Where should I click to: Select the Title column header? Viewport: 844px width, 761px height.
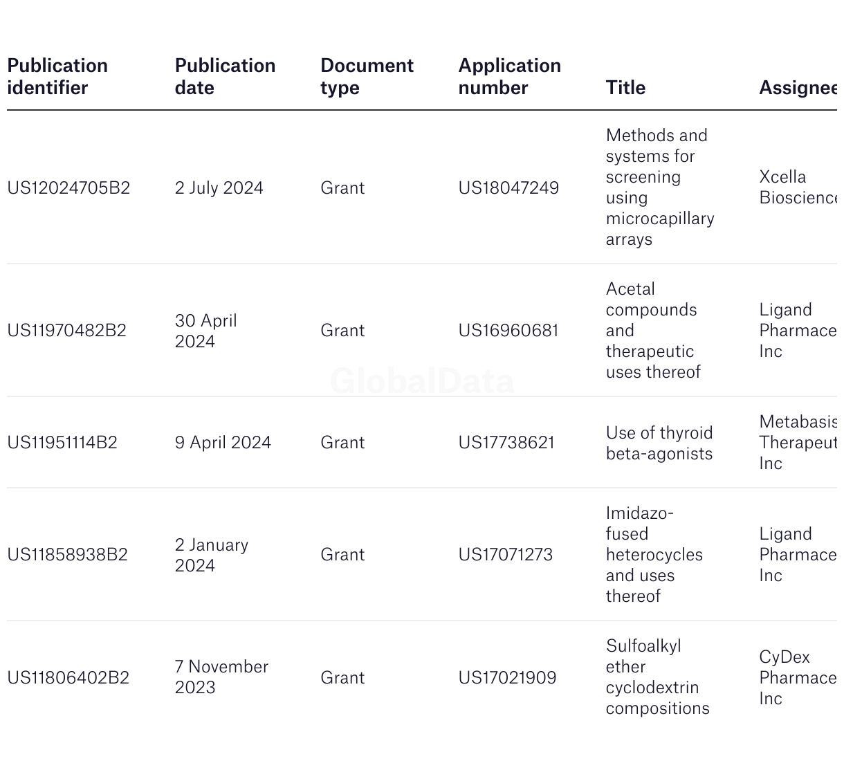625,88
